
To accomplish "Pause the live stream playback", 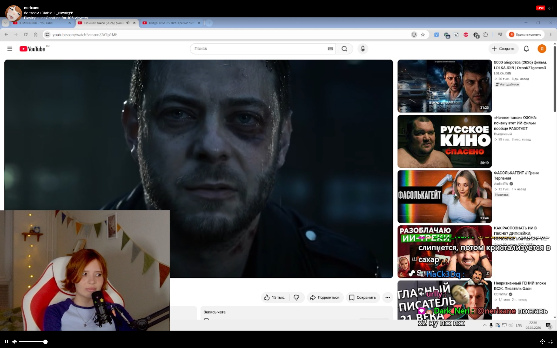I will [6, 342].
